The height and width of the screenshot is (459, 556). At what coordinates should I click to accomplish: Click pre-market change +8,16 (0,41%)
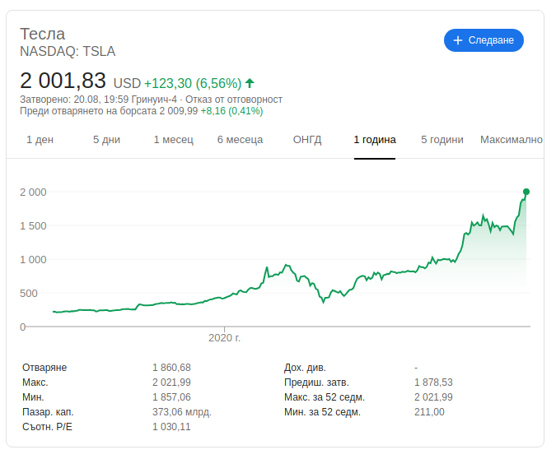pyautogui.click(x=232, y=111)
